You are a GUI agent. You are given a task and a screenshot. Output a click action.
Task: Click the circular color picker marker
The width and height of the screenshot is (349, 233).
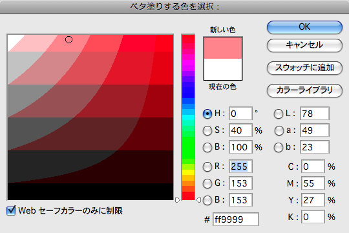[x=69, y=40]
